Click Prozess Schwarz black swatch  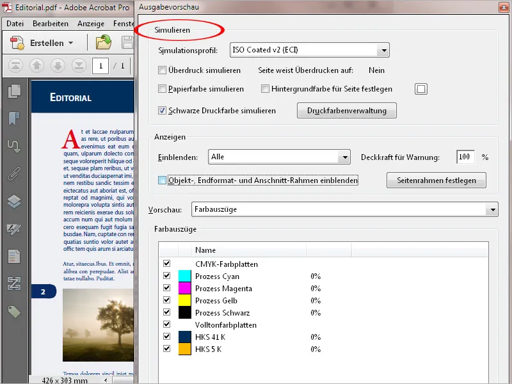coord(184,312)
